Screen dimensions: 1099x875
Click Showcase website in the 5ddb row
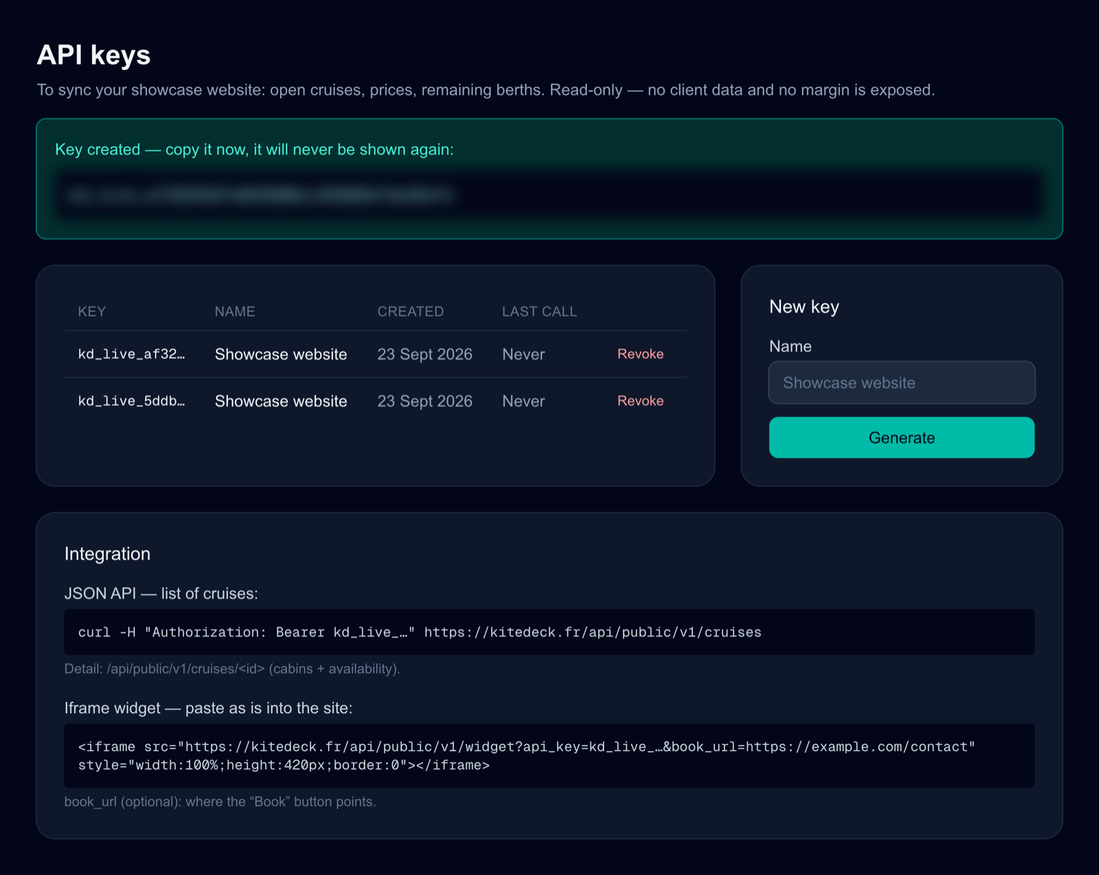click(281, 401)
